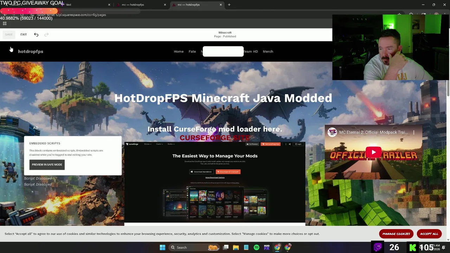Click More Download Options link
The image size is (450, 253).
pos(215,177)
